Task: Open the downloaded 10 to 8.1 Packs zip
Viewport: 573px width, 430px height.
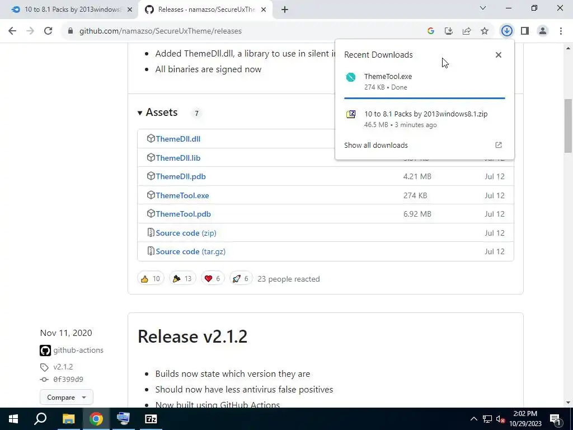Action: tap(424, 119)
